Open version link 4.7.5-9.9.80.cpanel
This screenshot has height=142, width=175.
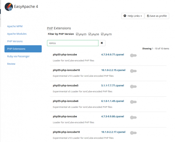112,117
